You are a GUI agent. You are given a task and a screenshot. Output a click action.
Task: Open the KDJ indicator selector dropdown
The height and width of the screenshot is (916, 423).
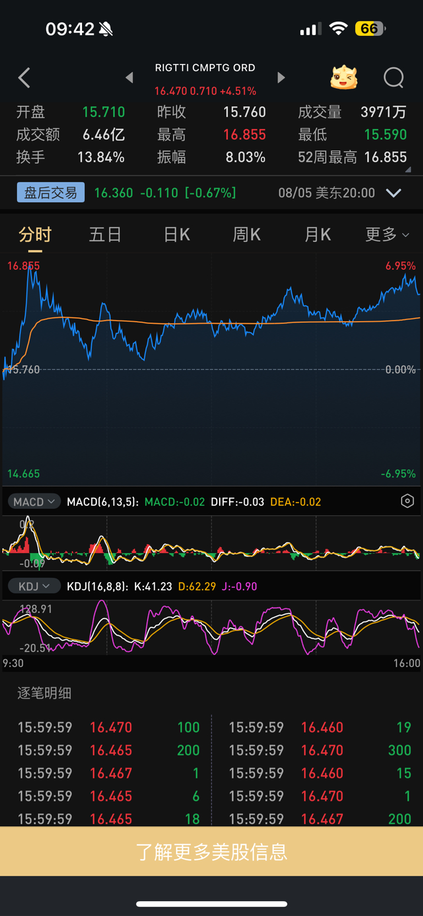34,586
